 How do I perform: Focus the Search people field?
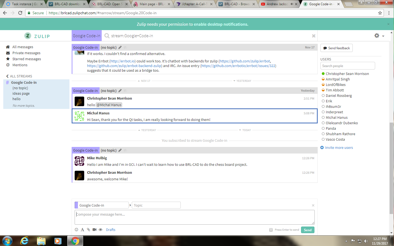pos(348,66)
